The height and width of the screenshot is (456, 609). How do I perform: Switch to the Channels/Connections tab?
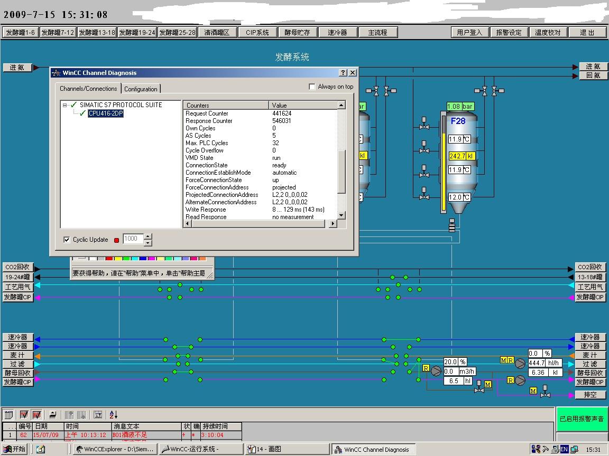coord(88,89)
